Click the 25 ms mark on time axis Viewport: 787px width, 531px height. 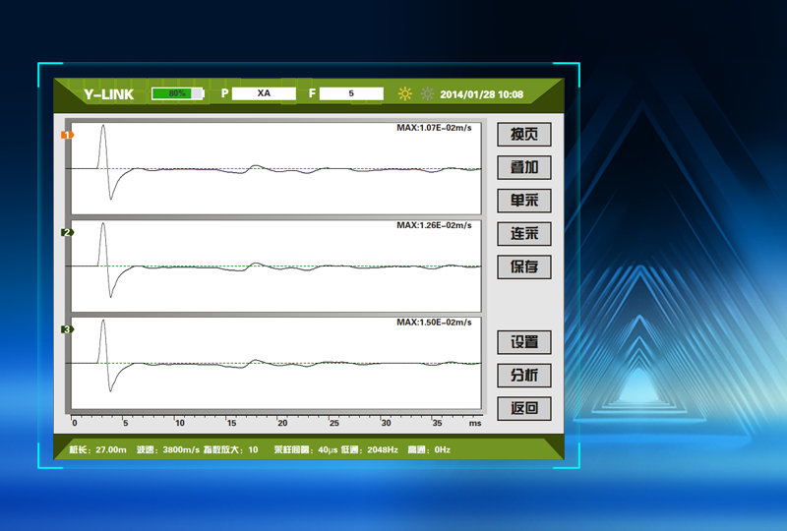coord(333,423)
